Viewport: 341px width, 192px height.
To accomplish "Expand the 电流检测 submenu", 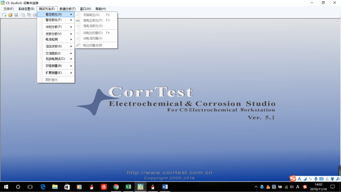I will click(x=56, y=40).
